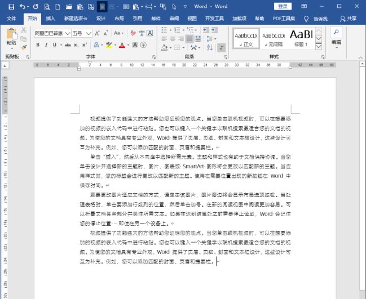Undo the last action

coord(22,7)
